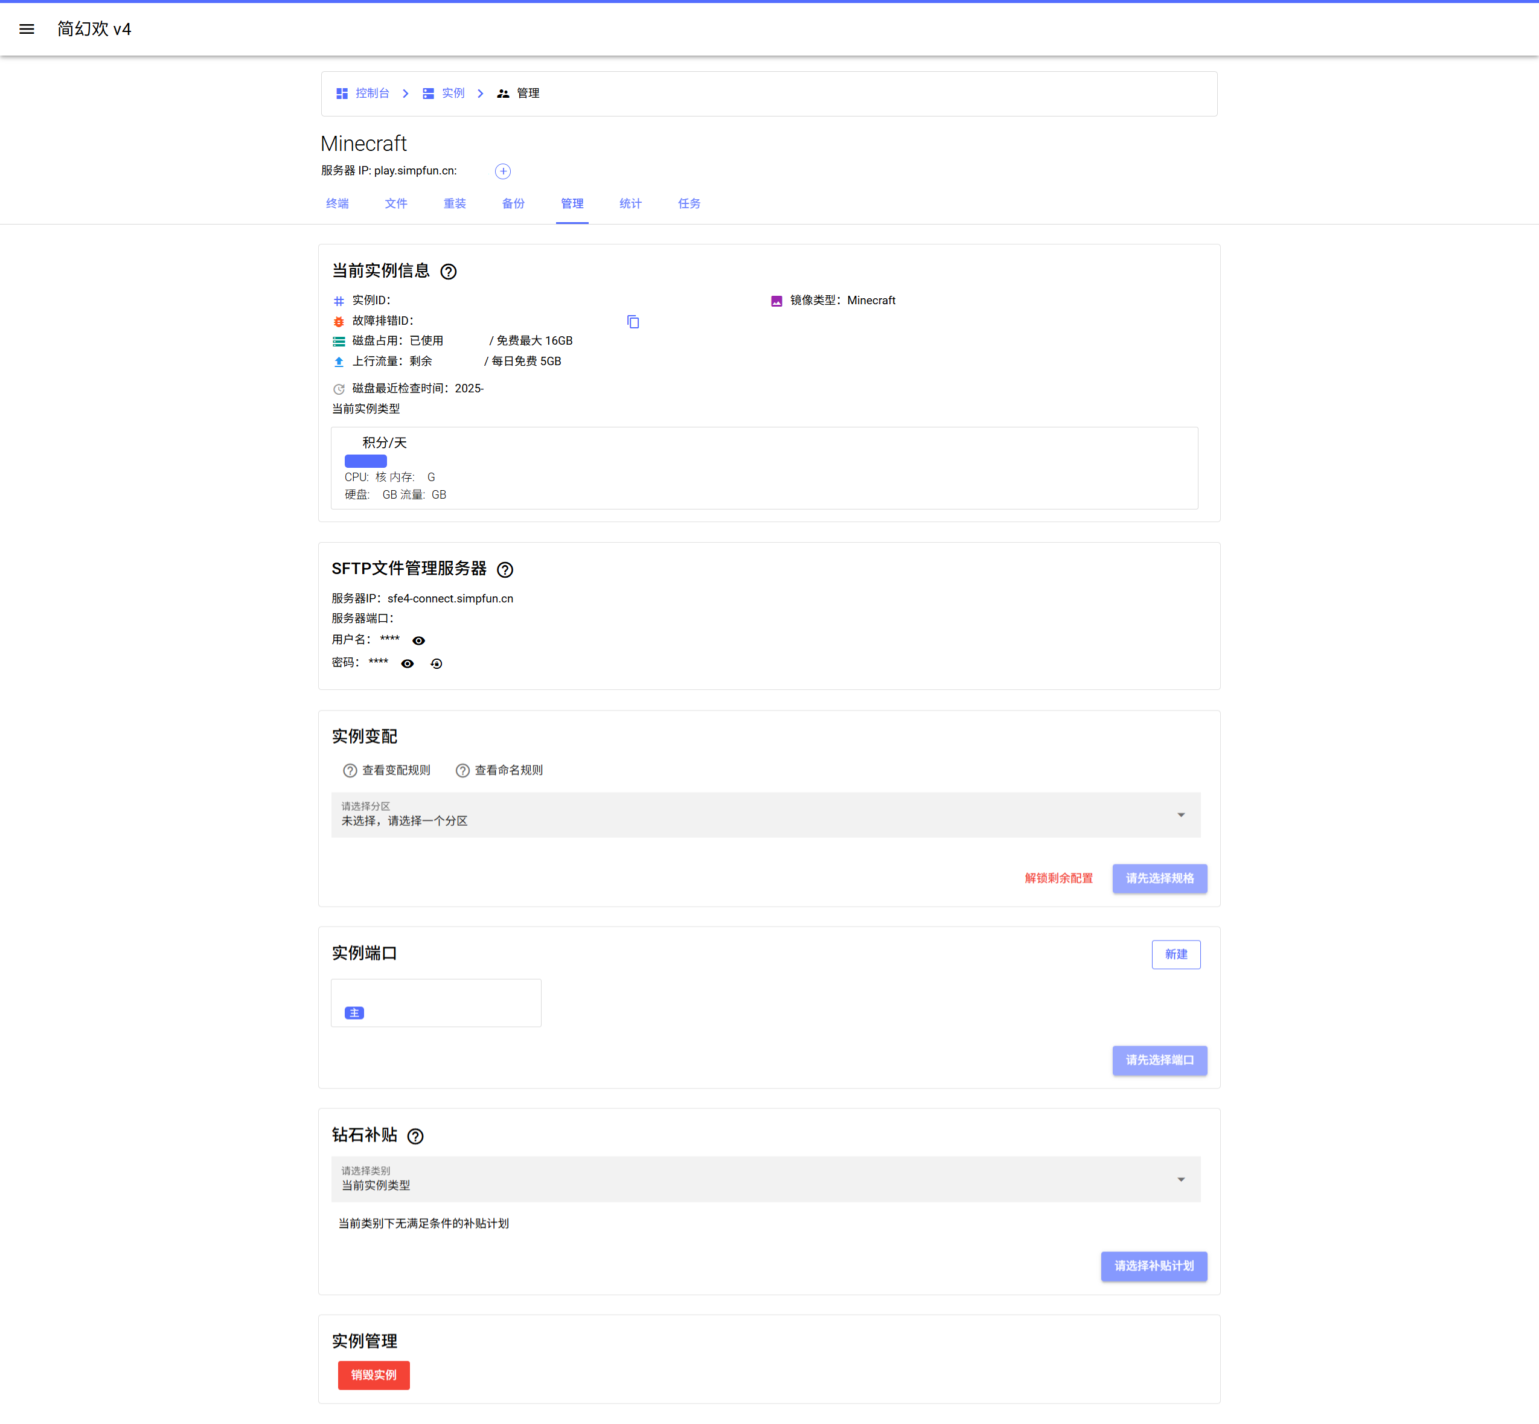The image size is (1539, 1424).
Task: Click the red 销毁实例 button
Action: [374, 1375]
